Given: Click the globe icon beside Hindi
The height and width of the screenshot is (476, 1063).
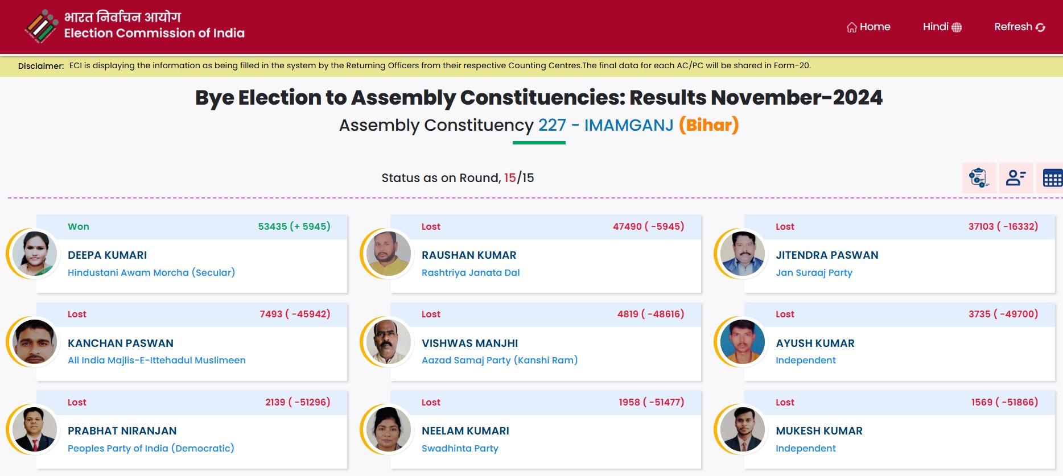Looking at the screenshot, I should [x=957, y=27].
